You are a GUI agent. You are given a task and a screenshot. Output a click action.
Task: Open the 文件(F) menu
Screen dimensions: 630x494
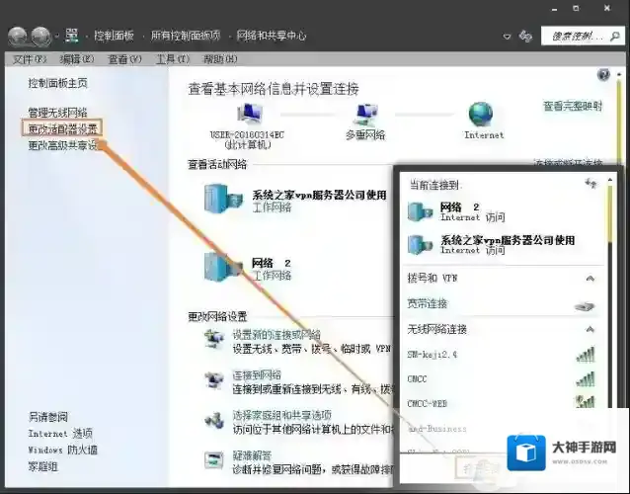(x=30, y=59)
